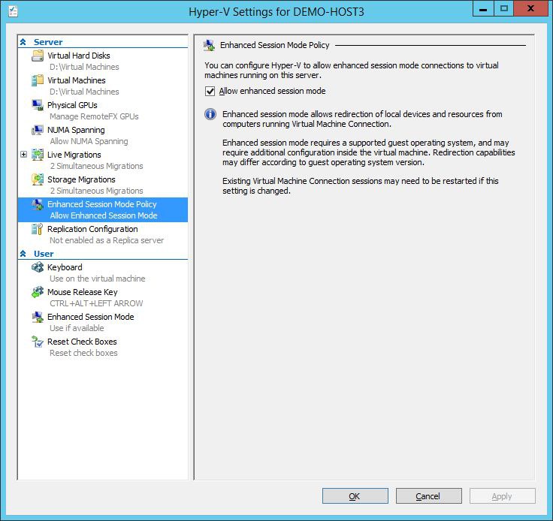This screenshot has width=553, height=521.
Task: Minimize the Hyper-V Settings window
Action: click(483, 9)
